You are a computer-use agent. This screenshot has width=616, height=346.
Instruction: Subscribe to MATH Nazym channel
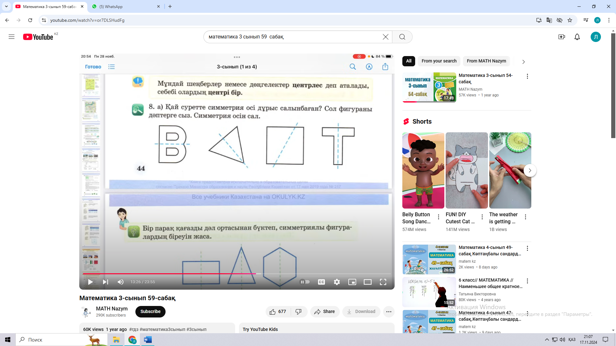(x=150, y=312)
